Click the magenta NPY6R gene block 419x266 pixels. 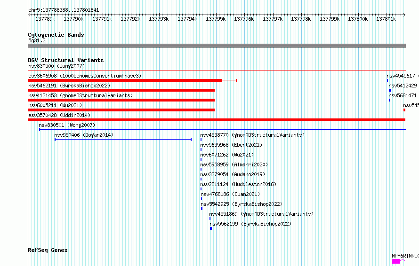tap(396, 261)
